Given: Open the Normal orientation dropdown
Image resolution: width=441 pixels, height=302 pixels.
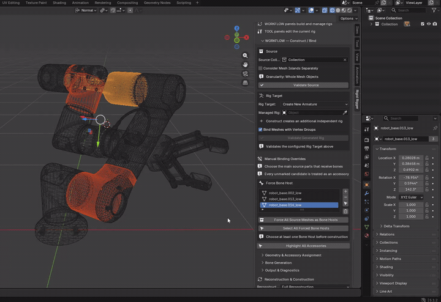Looking at the screenshot, I should [x=86, y=10].
